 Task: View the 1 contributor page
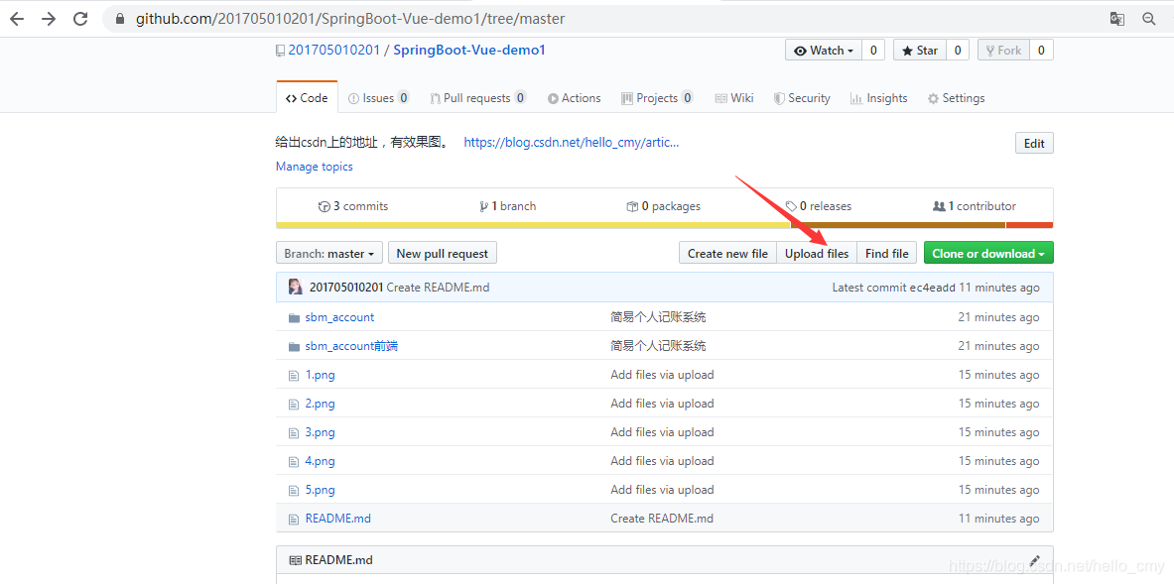(x=975, y=206)
